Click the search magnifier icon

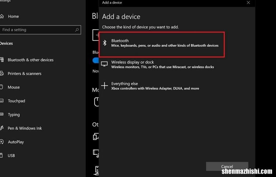coord(77,30)
